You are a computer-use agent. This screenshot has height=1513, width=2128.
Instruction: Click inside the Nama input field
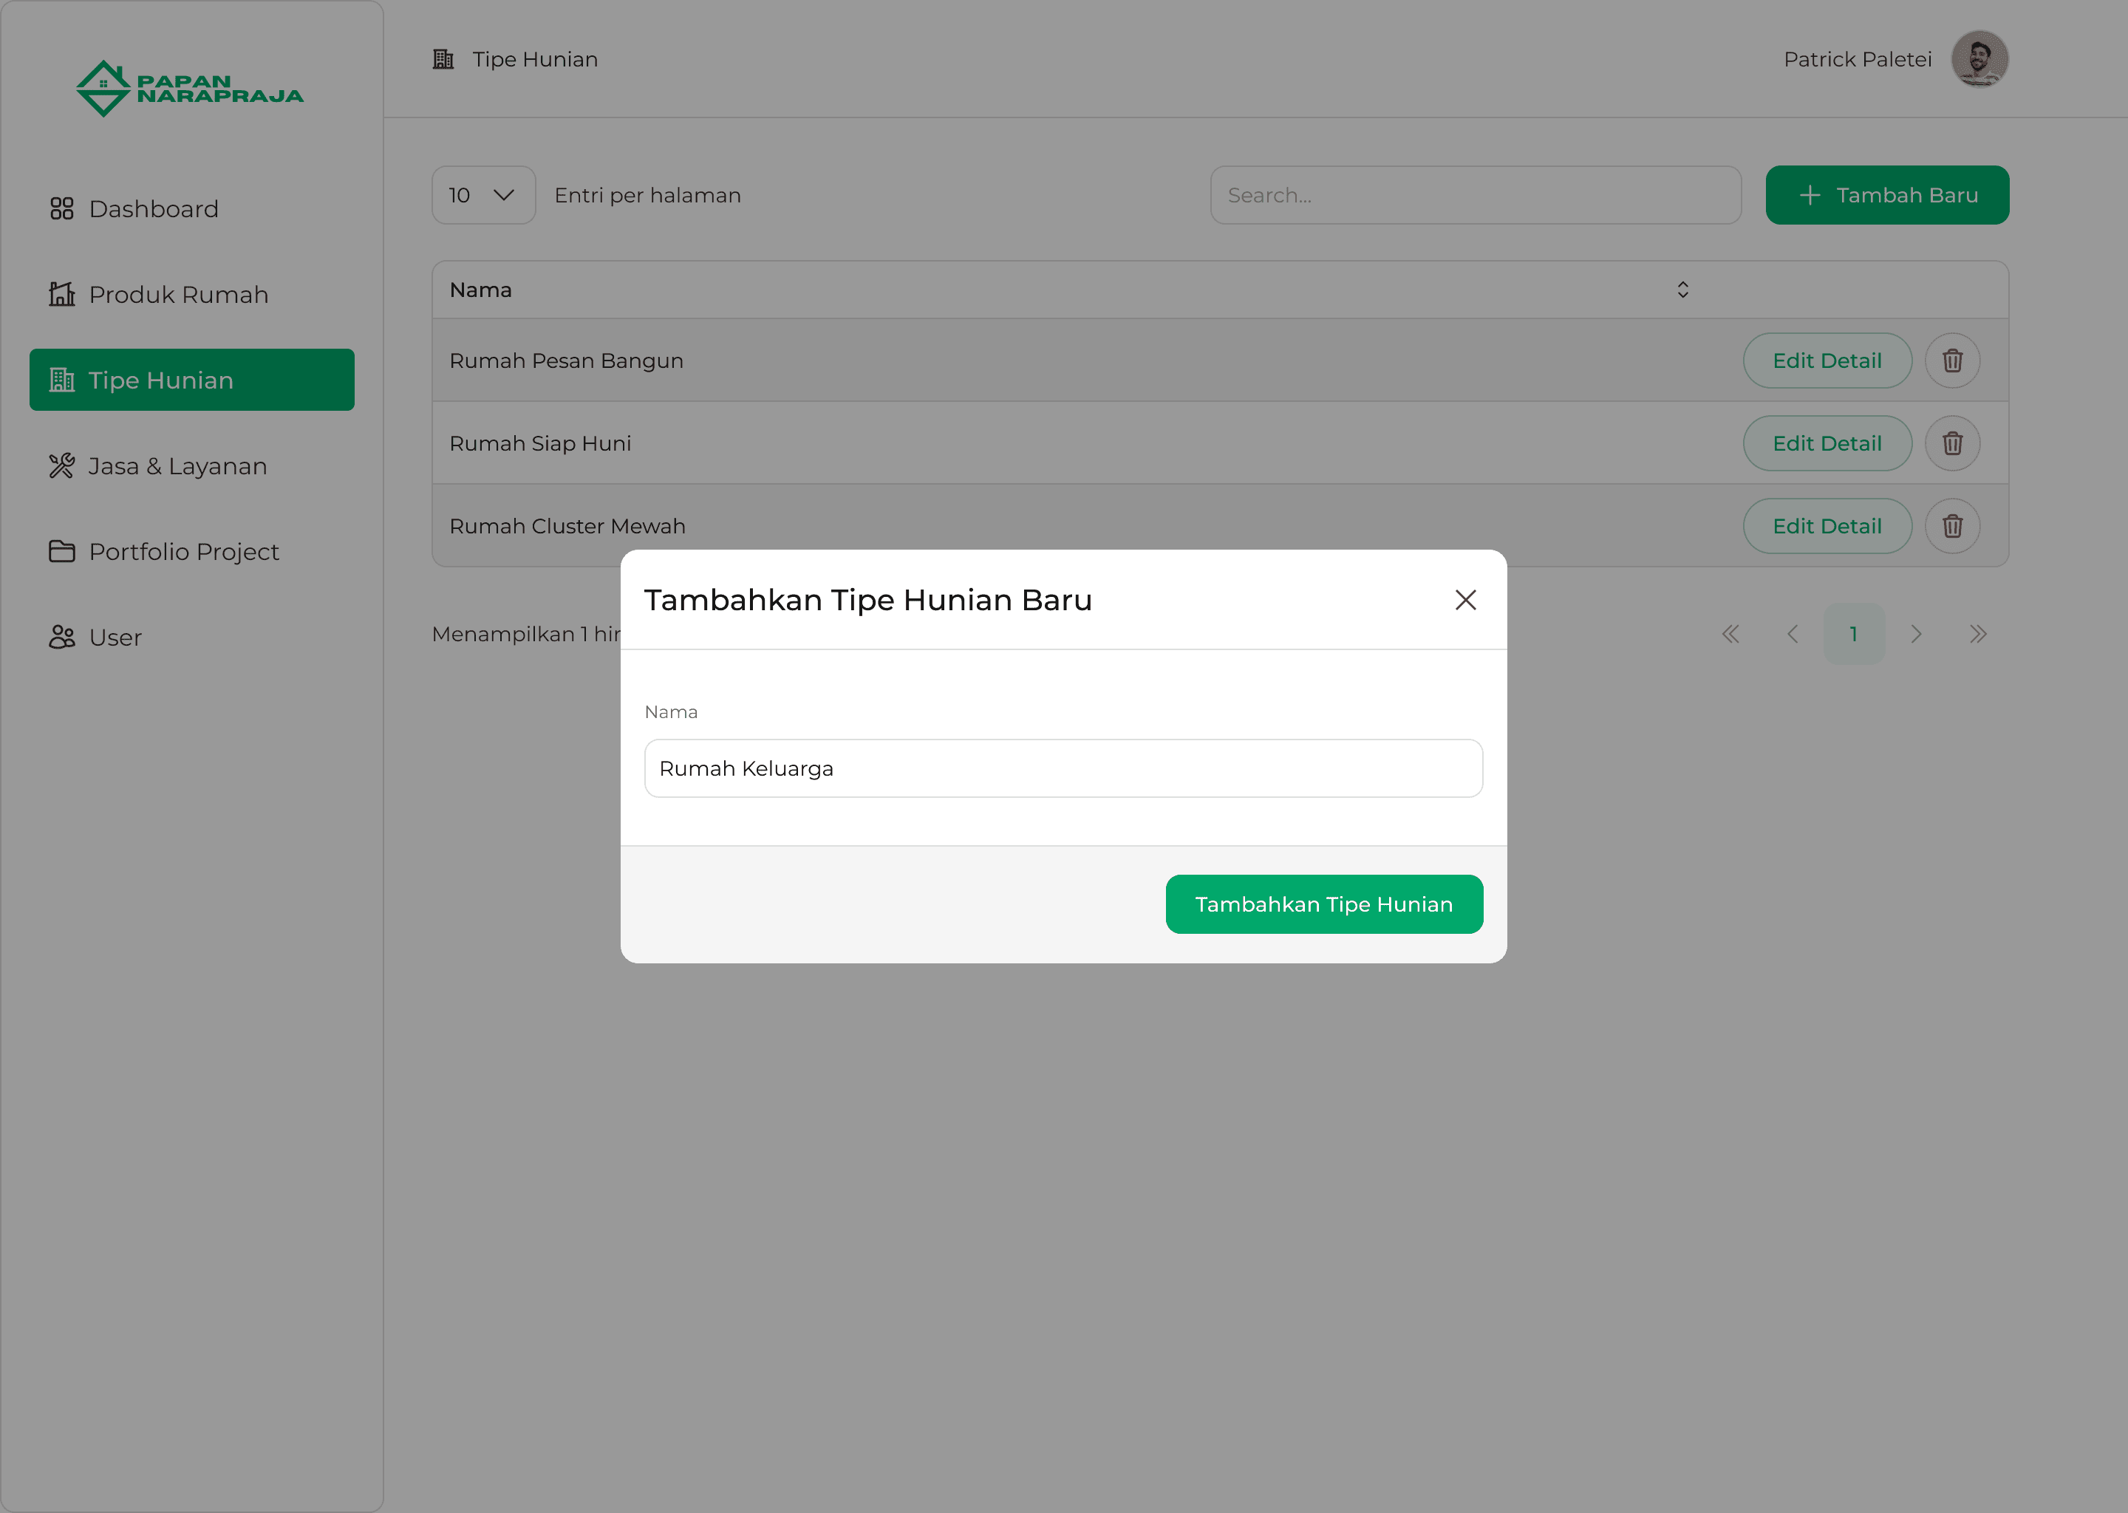click(1062, 768)
